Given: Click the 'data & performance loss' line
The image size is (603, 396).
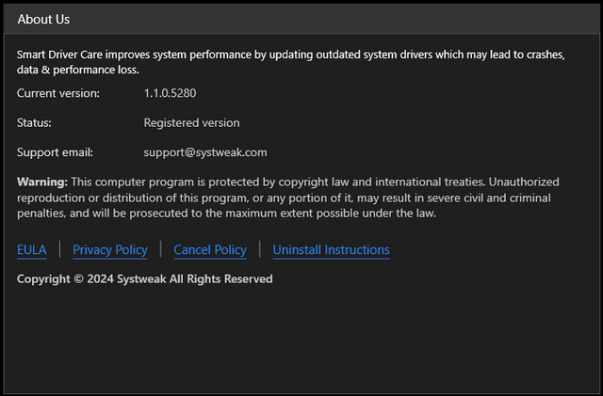Looking at the screenshot, I should coord(77,69).
